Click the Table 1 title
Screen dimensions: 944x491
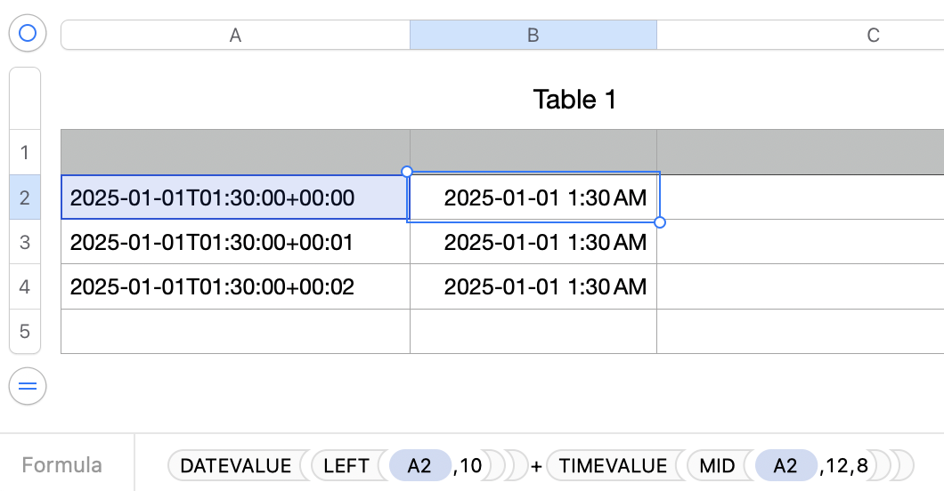coord(574,100)
